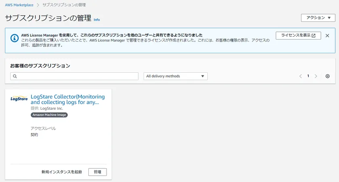Viewport: 339px width, 182px height.
Task: Open the table preferences gear icon
Action: (x=327, y=76)
